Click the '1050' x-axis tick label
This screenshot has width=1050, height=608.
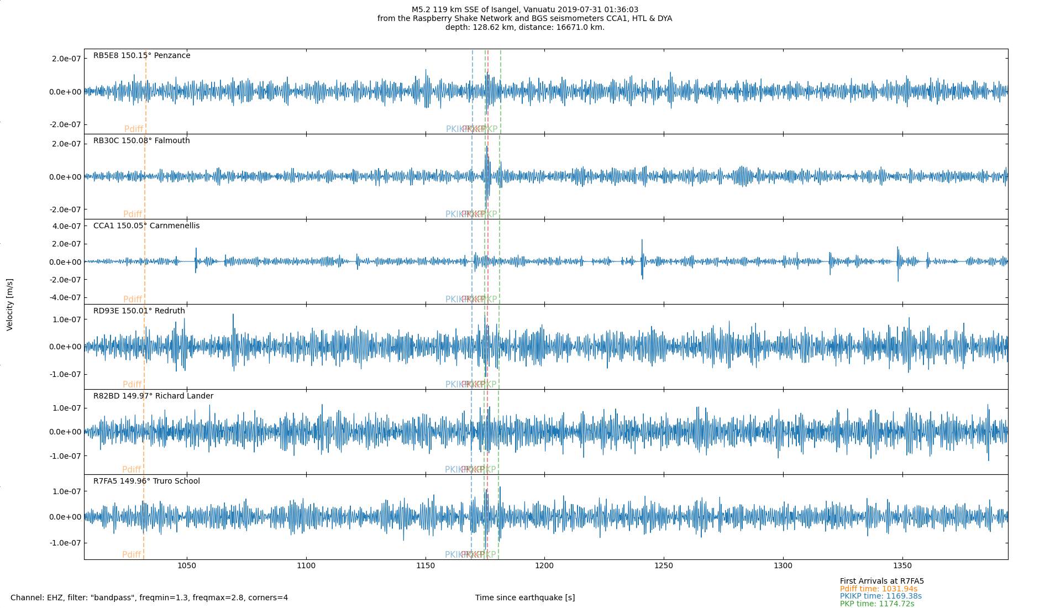coord(187,565)
